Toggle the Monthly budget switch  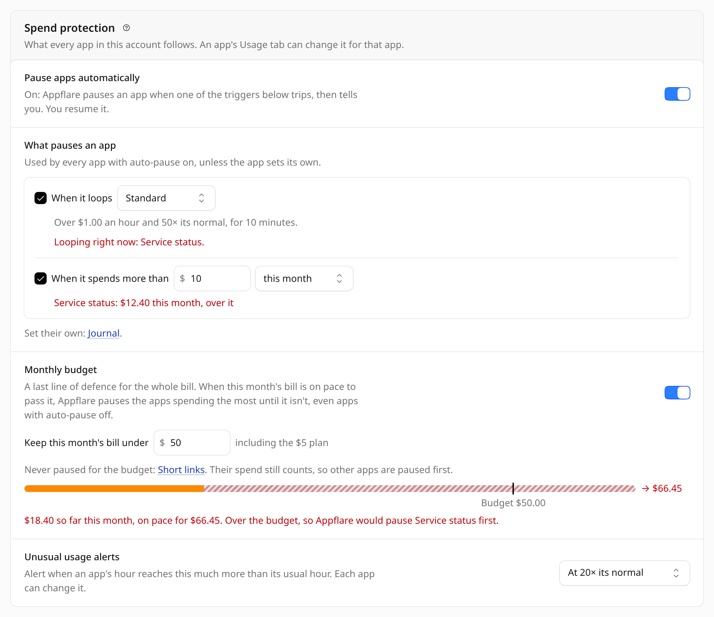[677, 392]
